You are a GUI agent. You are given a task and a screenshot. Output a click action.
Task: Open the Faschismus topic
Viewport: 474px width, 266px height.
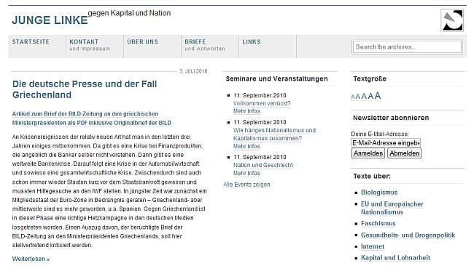click(378, 224)
